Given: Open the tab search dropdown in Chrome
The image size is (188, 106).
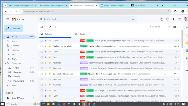Looking at the screenshot, I should point(6,6).
